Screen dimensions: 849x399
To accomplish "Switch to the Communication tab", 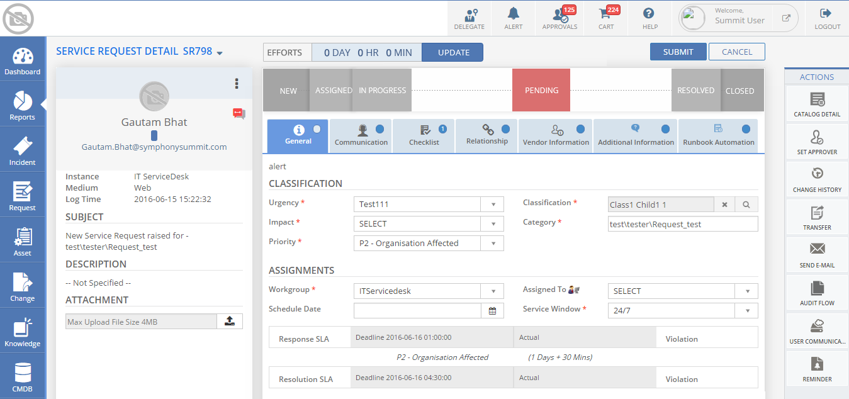I will 361,136.
